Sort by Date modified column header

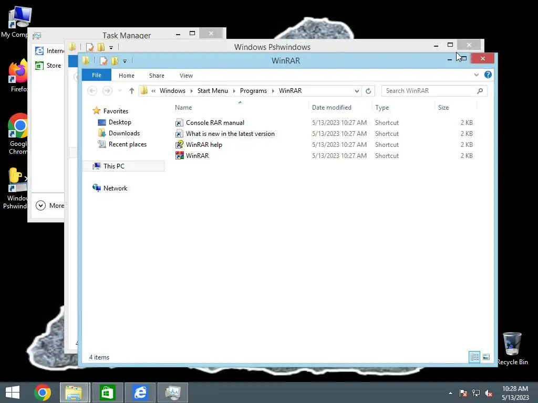(332, 107)
